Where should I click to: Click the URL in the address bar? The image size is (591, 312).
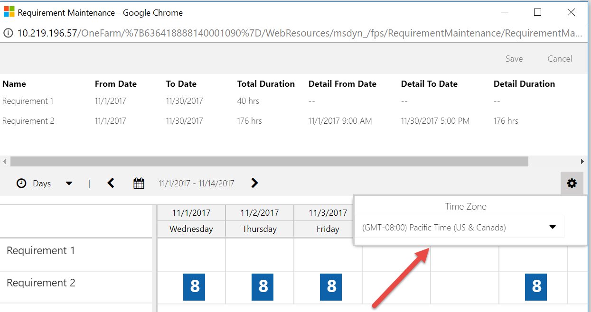point(299,33)
